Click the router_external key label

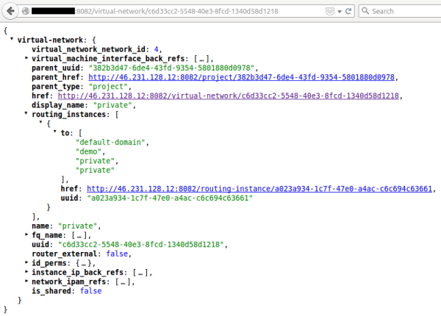65,254
